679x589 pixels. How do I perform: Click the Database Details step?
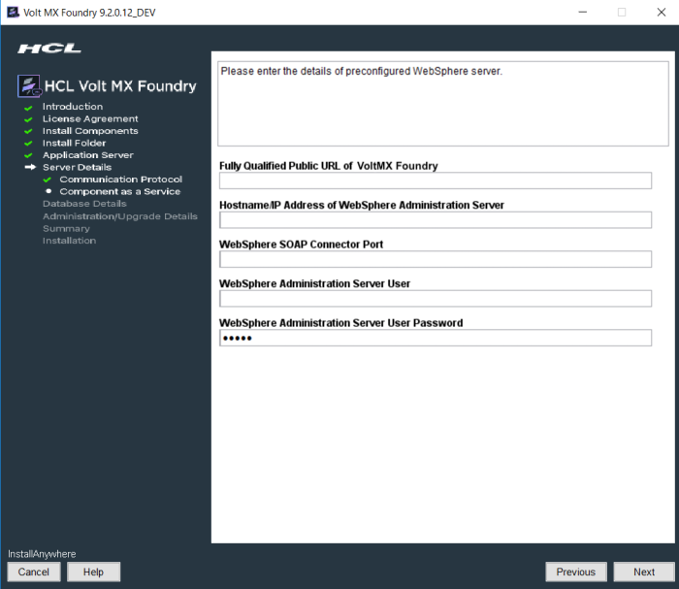(84, 204)
